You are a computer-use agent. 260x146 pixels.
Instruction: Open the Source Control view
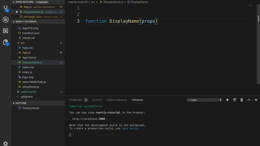click(x=6, y=9)
